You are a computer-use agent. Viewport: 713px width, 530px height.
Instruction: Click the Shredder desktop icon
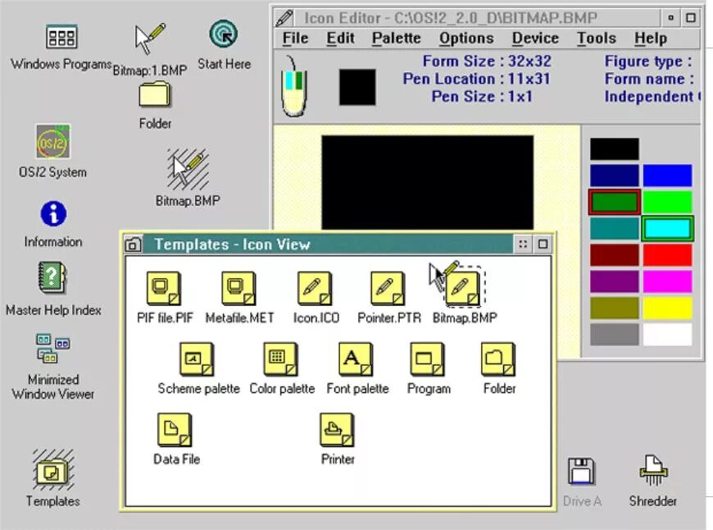click(653, 471)
